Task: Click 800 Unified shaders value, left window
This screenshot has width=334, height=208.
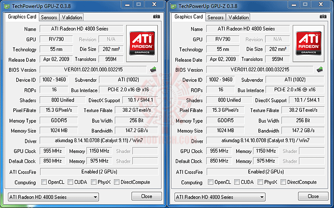Action: (x=63, y=100)
